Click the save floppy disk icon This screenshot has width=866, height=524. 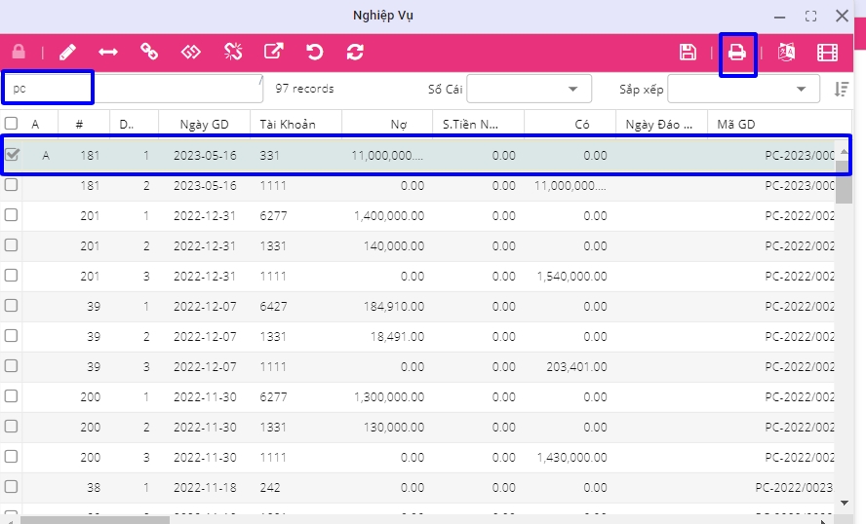(x=688, y=53)
